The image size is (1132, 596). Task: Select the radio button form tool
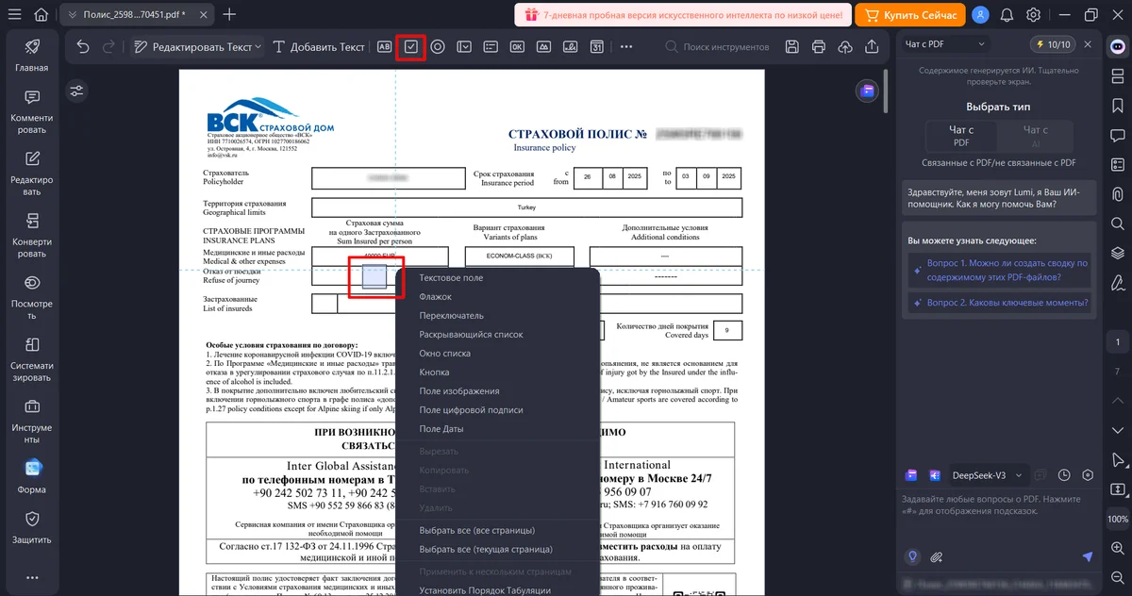pos(438,46)
